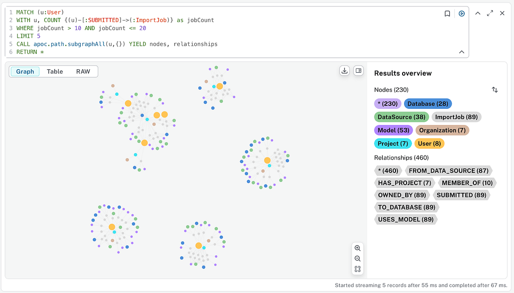Zoom in on the graph
The image size is (514, 293).
point(357,248)
